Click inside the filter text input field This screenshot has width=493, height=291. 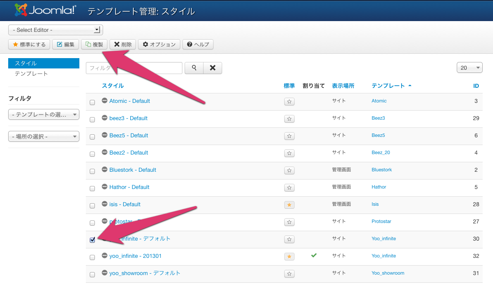click(134, 68)
